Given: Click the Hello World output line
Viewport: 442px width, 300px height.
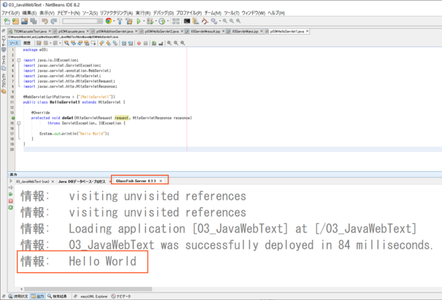Looking at the screenshot, I should (x=78, y=261).
